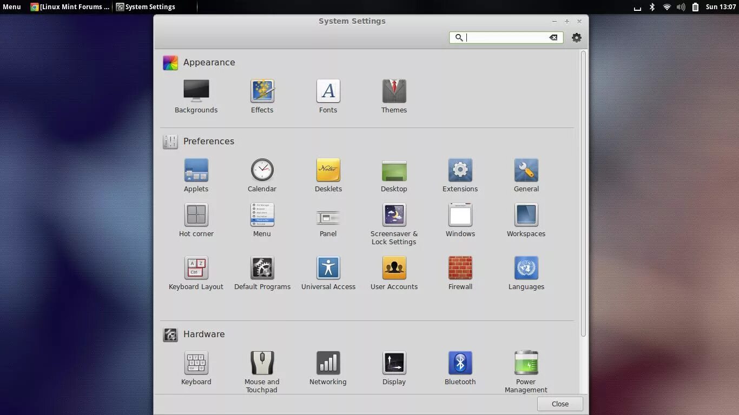This screenshot has width=739, height=415.
Task: Click the Hardware section heading
Action: click(x=203, y=334)
